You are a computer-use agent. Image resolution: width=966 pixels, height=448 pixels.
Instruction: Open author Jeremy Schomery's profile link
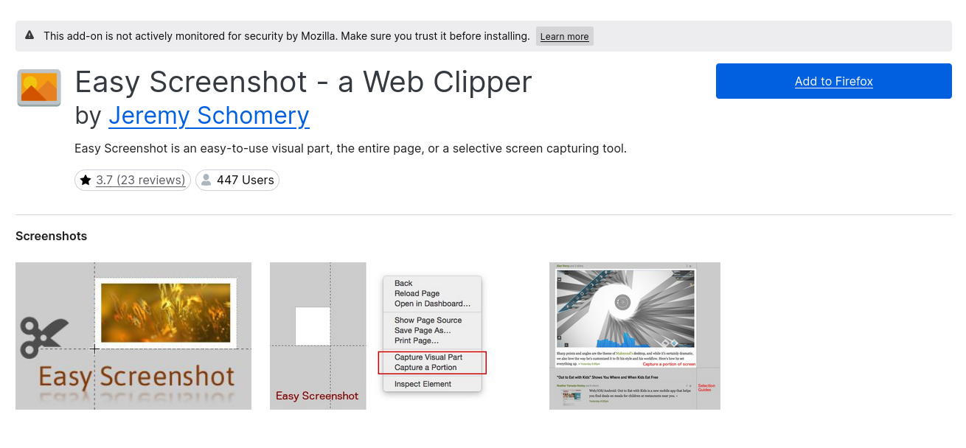click(209, 116)
